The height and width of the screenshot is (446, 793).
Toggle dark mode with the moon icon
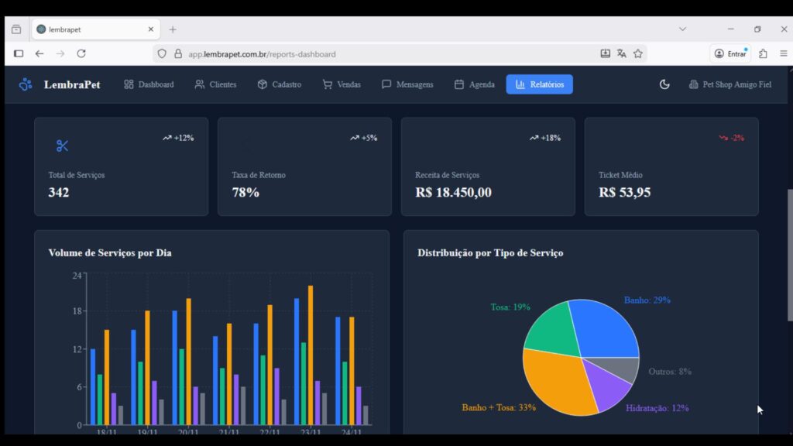coord(664,84)
